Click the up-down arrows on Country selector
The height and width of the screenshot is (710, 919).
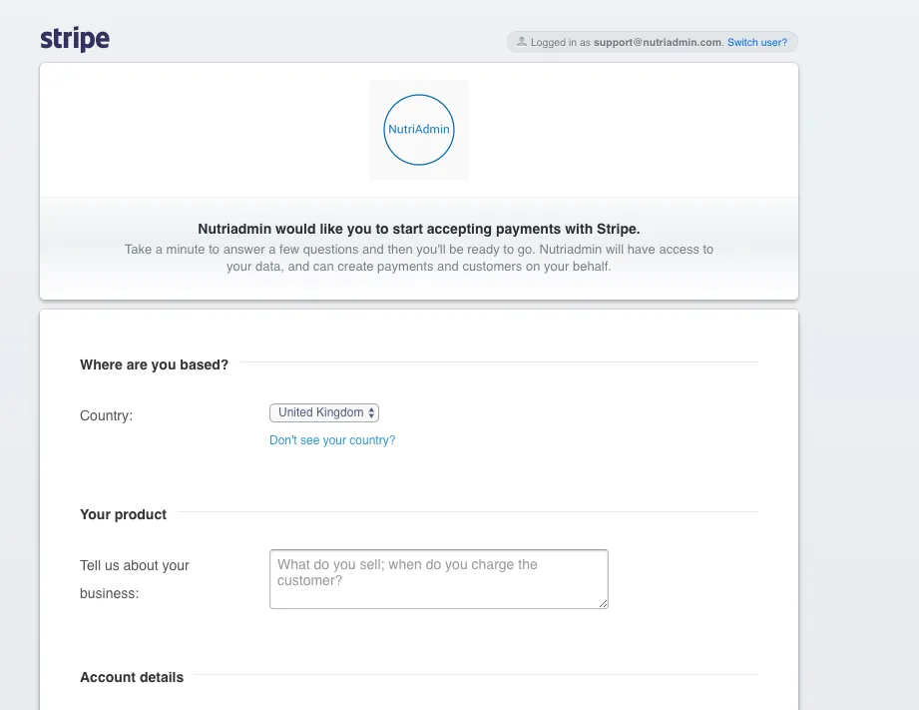(371, 412)
